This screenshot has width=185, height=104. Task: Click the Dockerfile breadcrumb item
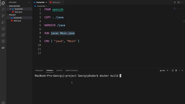pyautogui.click(x=41, y=6)
